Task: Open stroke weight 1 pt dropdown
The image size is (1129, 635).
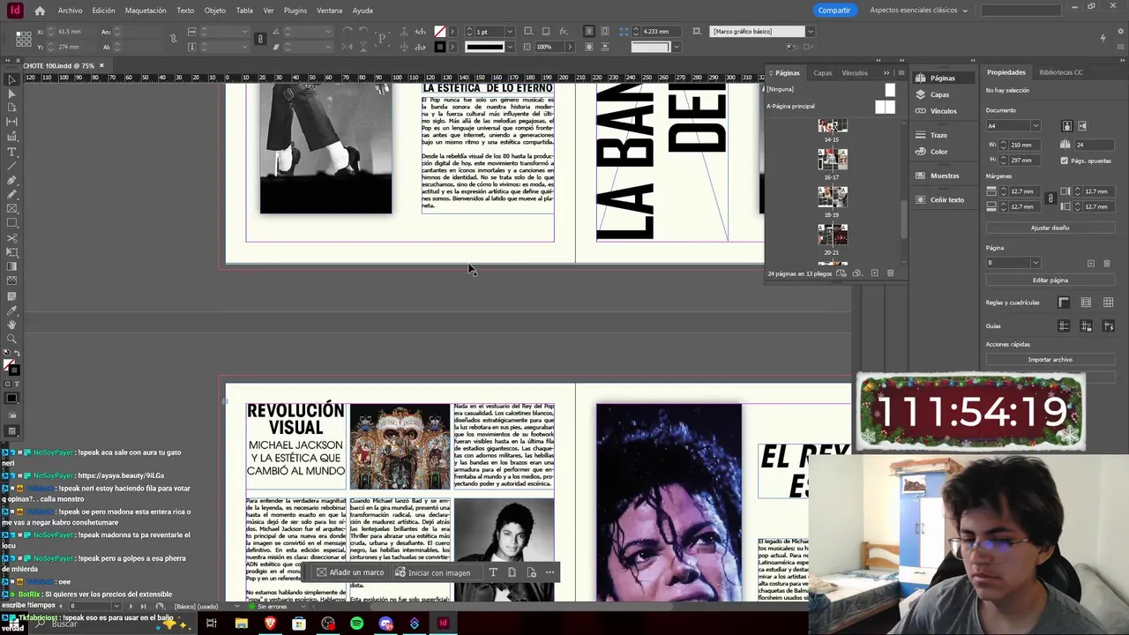Action: click(510, 32)
